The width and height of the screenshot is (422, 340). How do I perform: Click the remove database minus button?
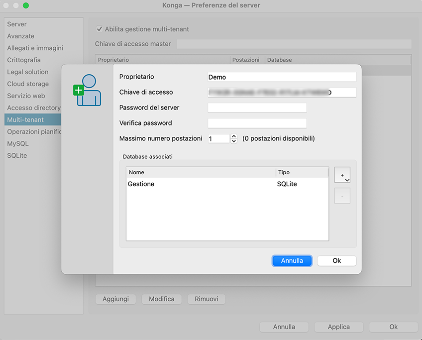point(342,196)
